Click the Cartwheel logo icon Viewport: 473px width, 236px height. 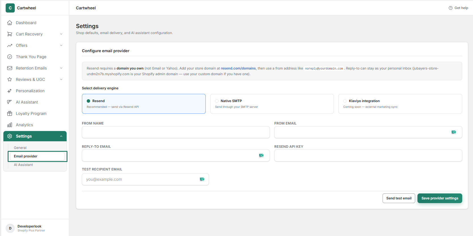10,8
